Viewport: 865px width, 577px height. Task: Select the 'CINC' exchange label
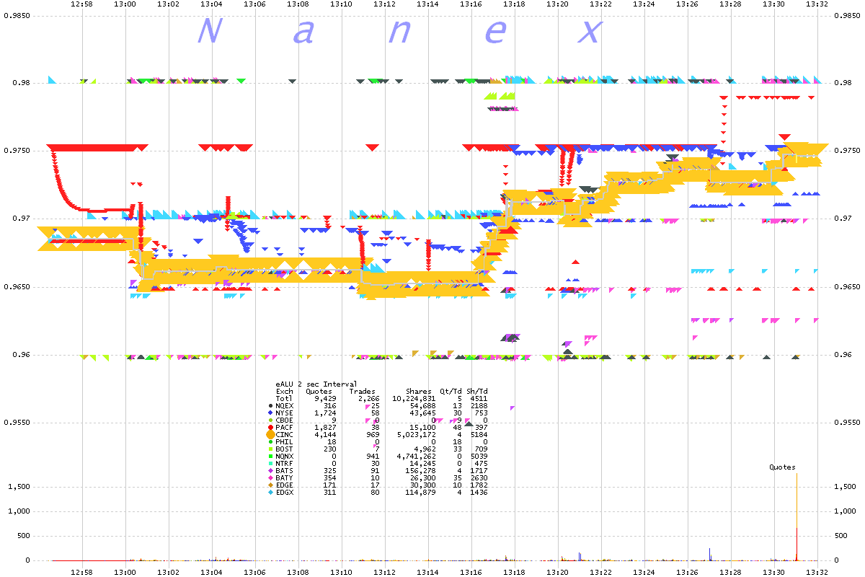point(285,435)
